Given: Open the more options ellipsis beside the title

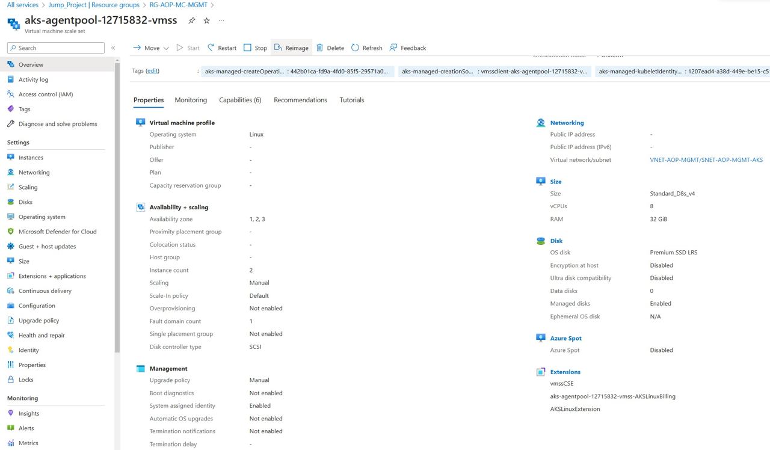Looking at the screenshot, I should pos(221,20).
